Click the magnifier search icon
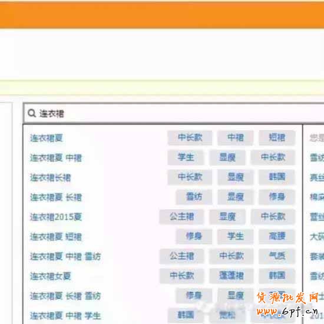The image size is (324, 324). coord(32,113)
